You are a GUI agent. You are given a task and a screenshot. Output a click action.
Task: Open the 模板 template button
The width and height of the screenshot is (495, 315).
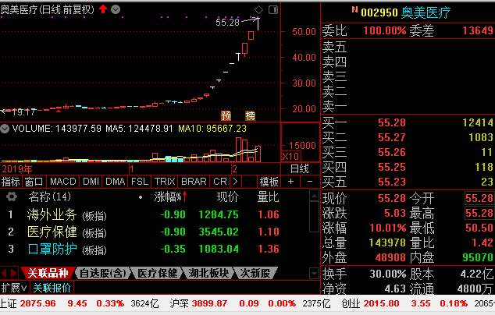[x=269, y=182]
